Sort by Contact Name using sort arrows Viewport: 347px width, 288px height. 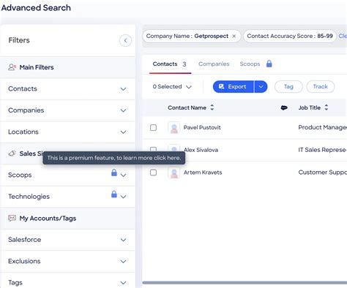212,107
